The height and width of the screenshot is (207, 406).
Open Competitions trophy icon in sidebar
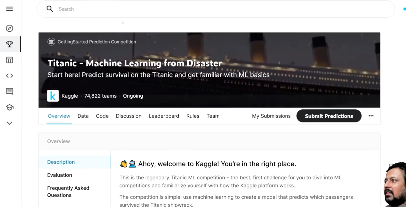coord(9,44)
